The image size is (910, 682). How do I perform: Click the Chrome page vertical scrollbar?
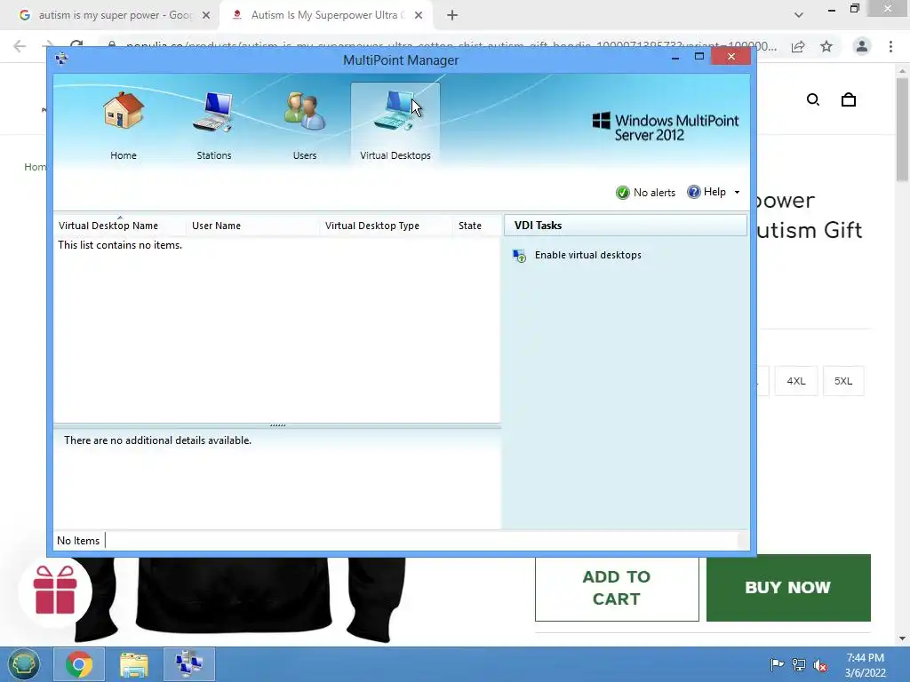[x=902, y=130]
